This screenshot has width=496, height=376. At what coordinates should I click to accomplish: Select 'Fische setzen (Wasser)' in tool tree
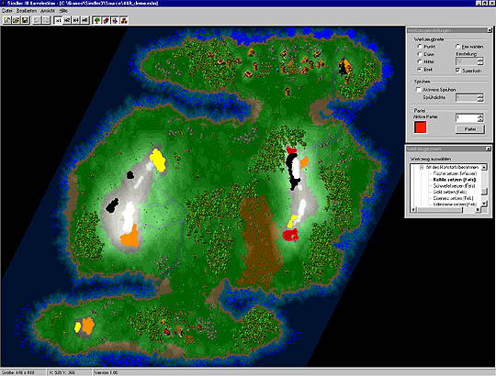pos(455,173)
